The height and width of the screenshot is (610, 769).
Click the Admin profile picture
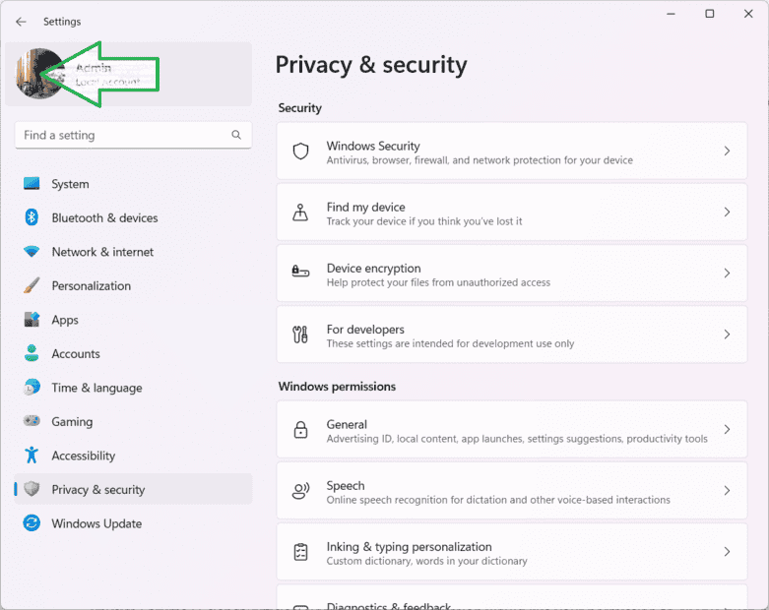pos(39,74)
